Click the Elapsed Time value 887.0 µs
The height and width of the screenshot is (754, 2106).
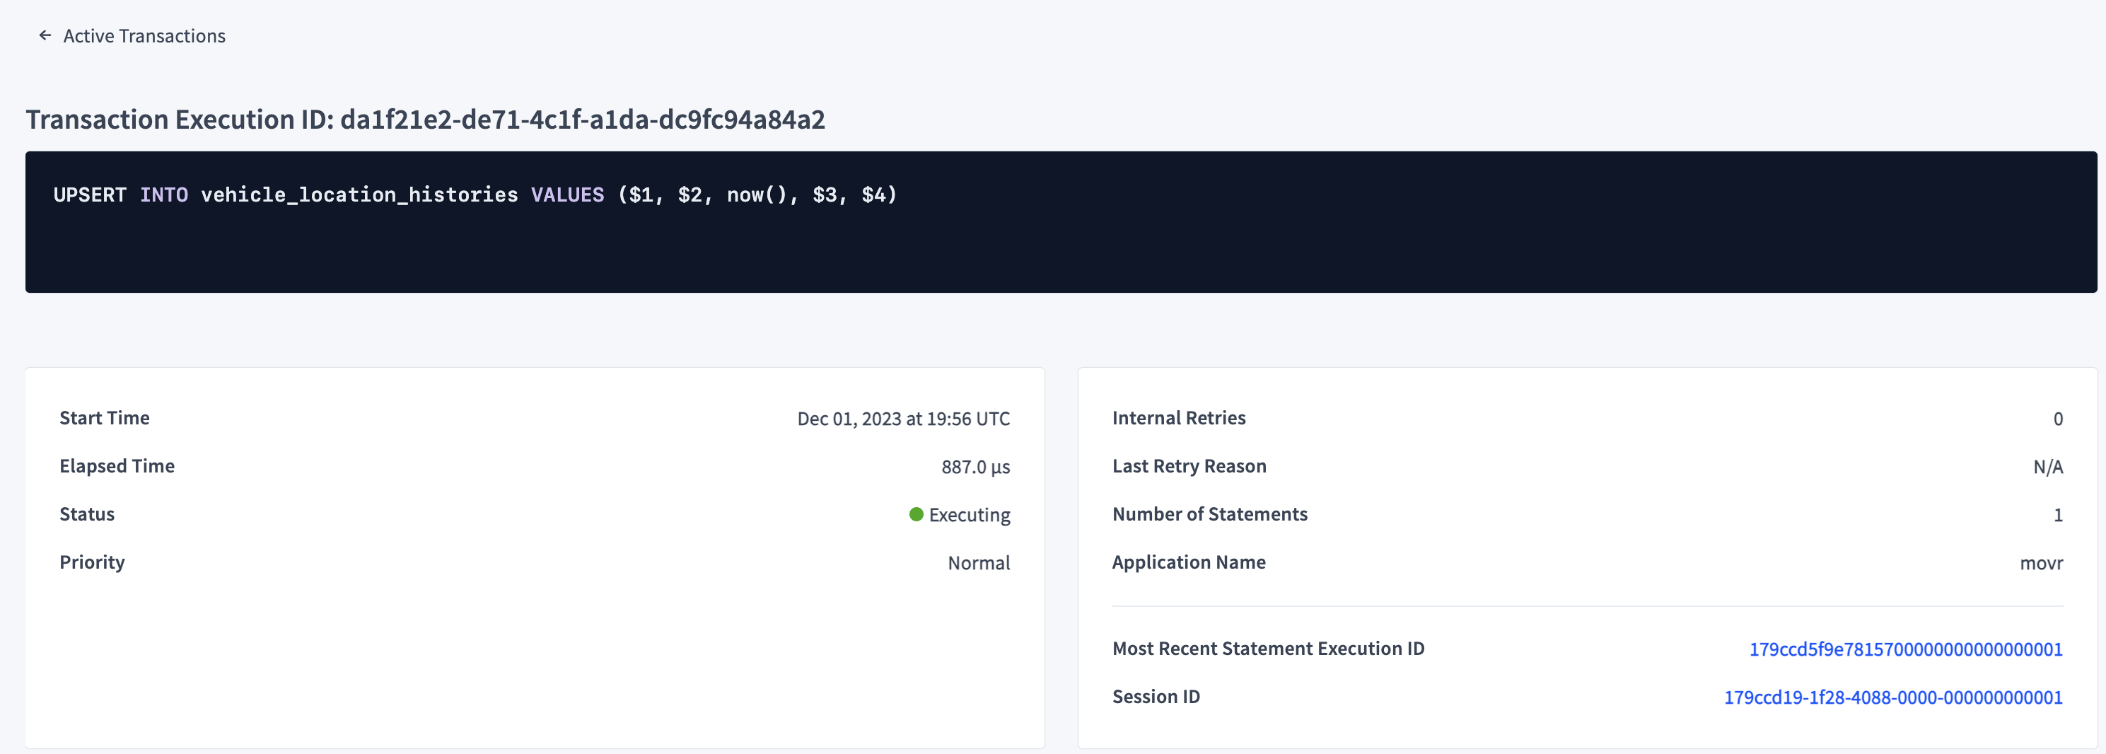coord(975,466)
